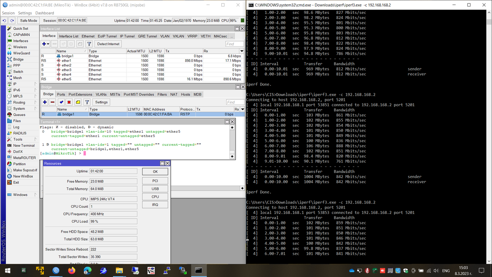The image size is (492, 277).
Task: Open Firefox from the taskbar
Action: point(71,270)
